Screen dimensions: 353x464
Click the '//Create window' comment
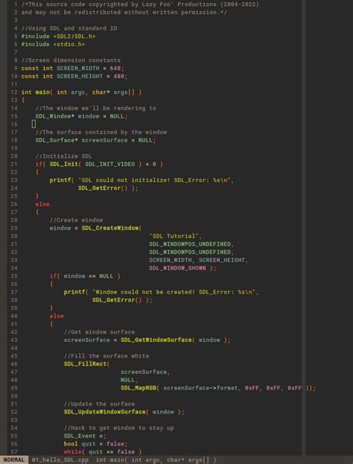tap(76, 220)
